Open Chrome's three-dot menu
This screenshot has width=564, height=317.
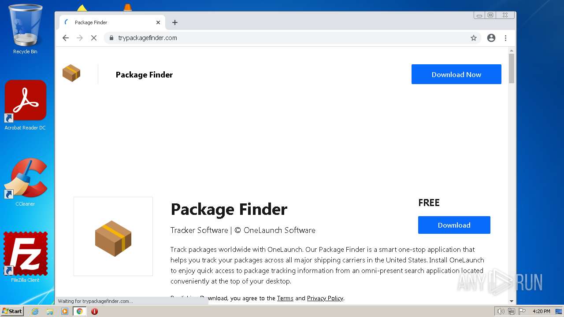pos(505,38)
